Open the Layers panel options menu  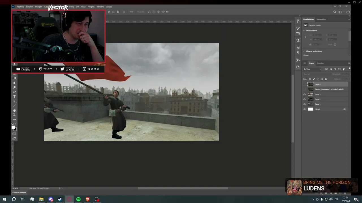349,63
